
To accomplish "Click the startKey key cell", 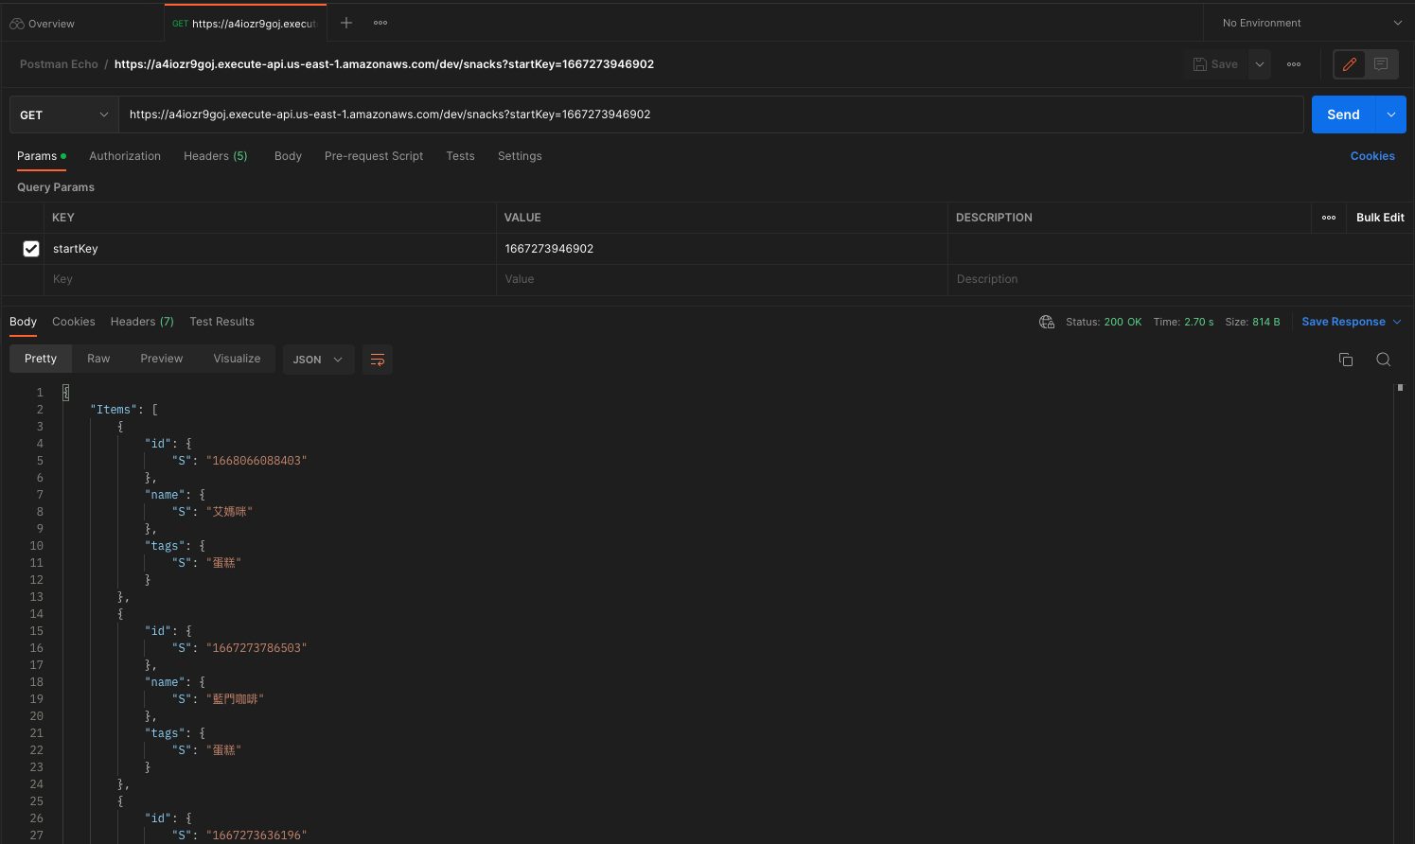I will [270, 249].
